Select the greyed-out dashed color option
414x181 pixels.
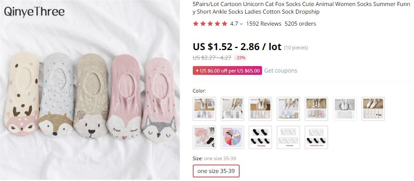click(x=344, y=109)
